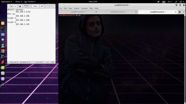Minimize the terminal window
This screenshot has height=104, width=186.
(176, 5)
